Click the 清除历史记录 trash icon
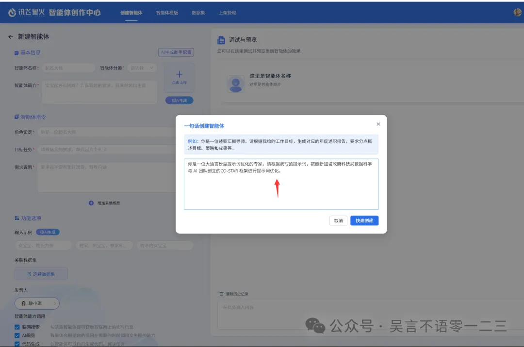Viewport: 524px width, 347px height. pyautogui.click(x=221, y=294)
